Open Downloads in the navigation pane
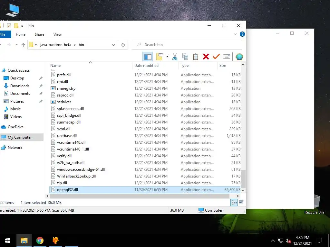The height and width of the screenshot is (247, 330). pos(20,86)
